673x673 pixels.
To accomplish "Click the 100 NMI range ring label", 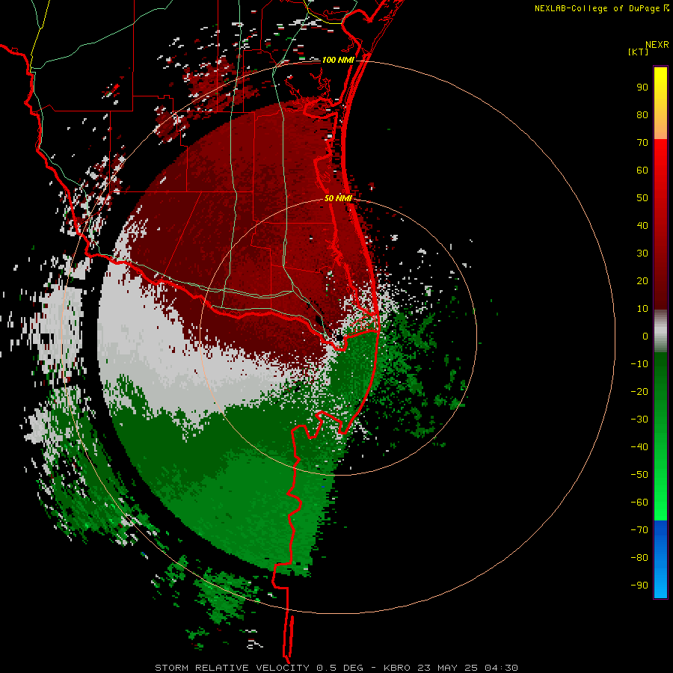I will click(338, 60).
